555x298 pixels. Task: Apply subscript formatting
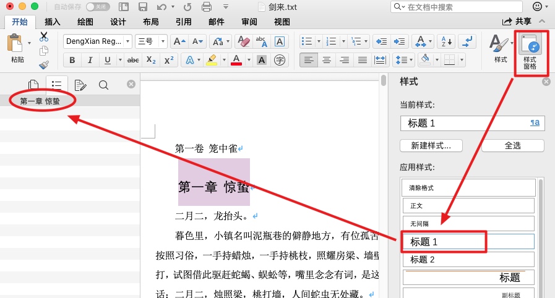[x=151, y=60]
